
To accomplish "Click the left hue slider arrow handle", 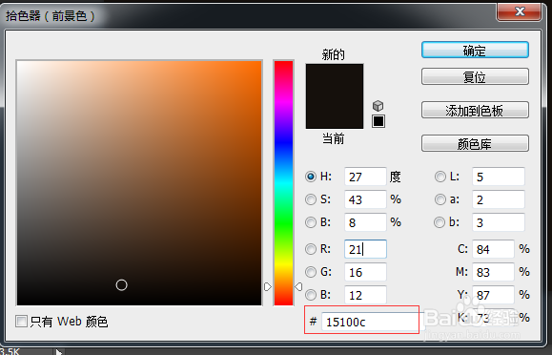I will click(x=268, y=286).
